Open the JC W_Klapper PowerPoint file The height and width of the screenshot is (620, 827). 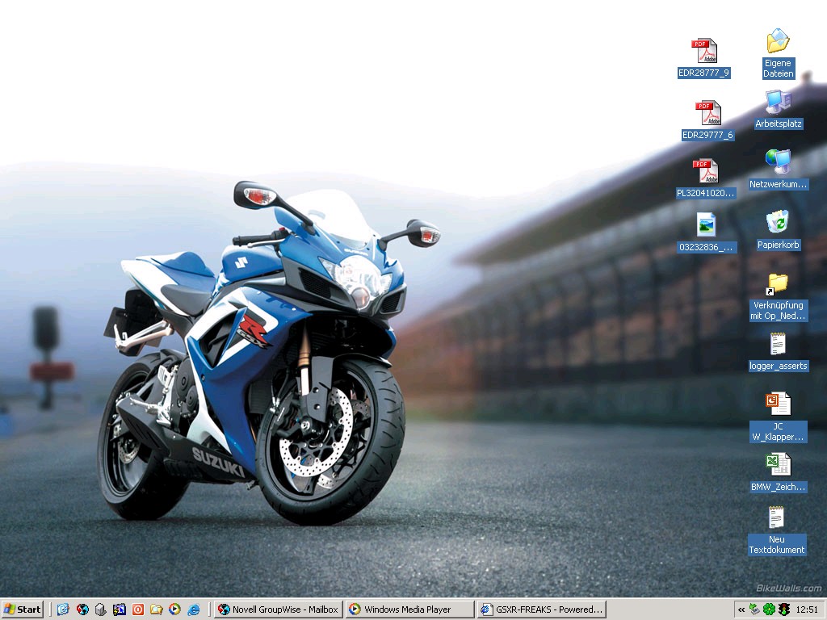tap(778, 404)
